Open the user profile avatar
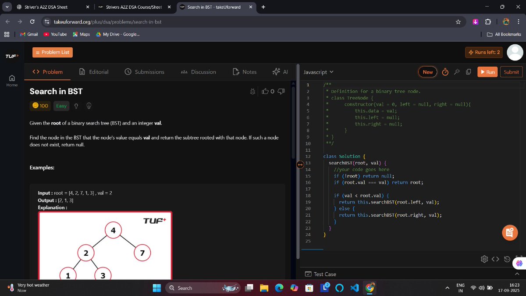The width and height of the screenshot is (526, 296). [x=515, y=52]
